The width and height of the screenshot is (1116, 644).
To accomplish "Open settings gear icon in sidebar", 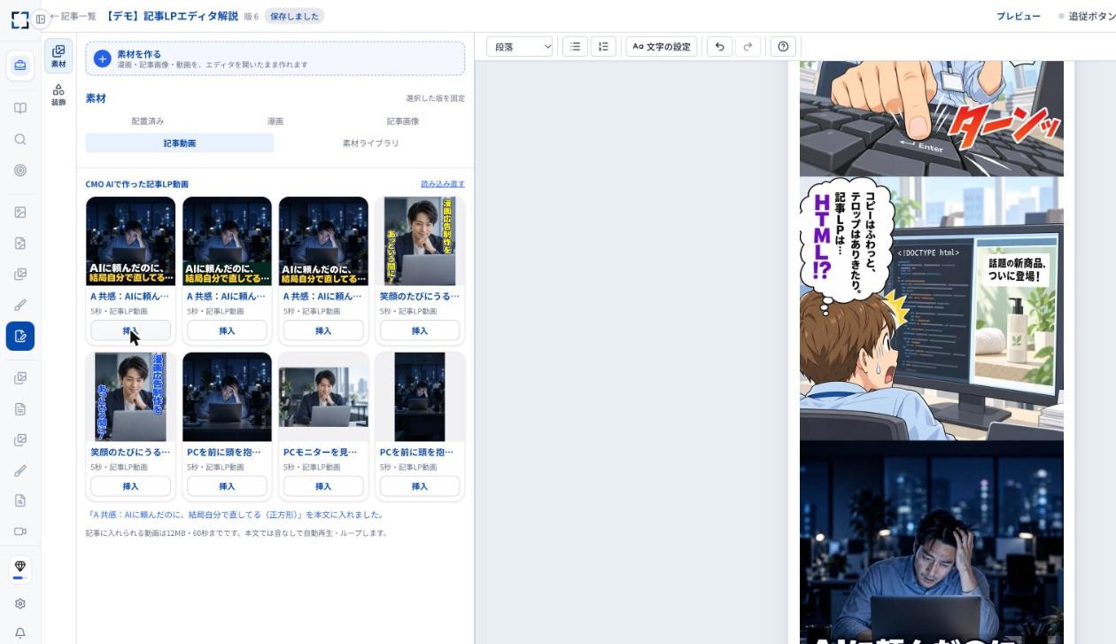I will (x=20, y=604).
